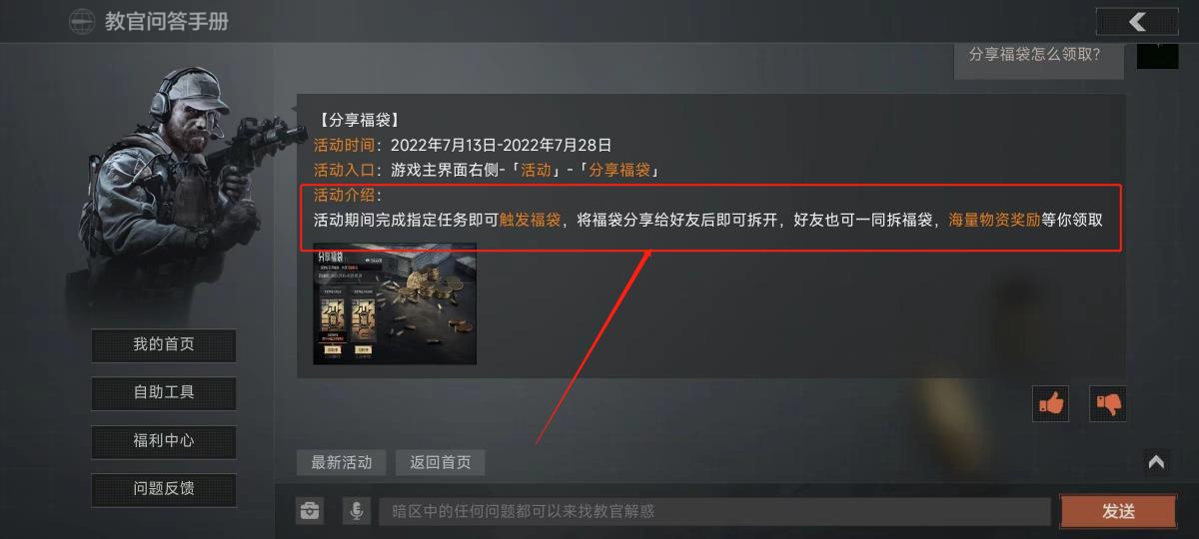Click the globe icon beside 教官问答手册

tap(82, 21)
